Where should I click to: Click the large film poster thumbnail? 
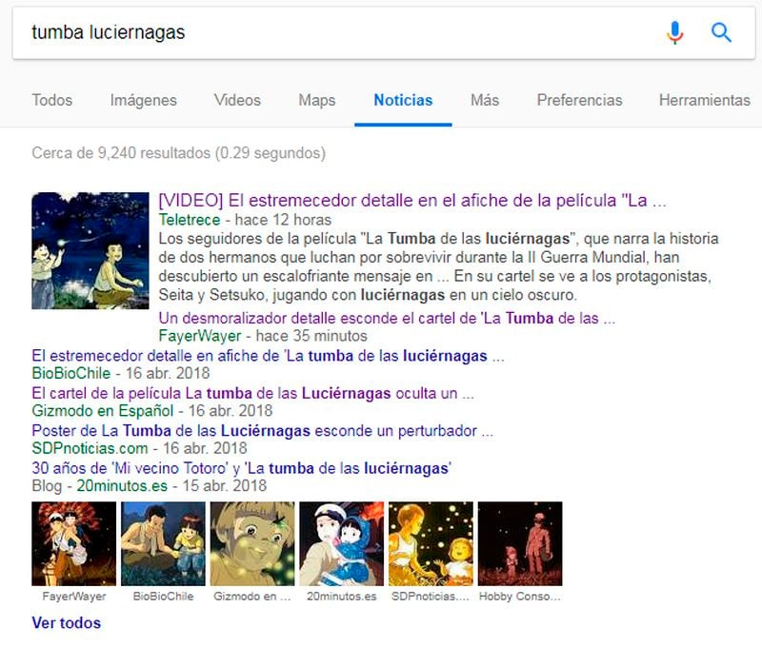(90, 250)
